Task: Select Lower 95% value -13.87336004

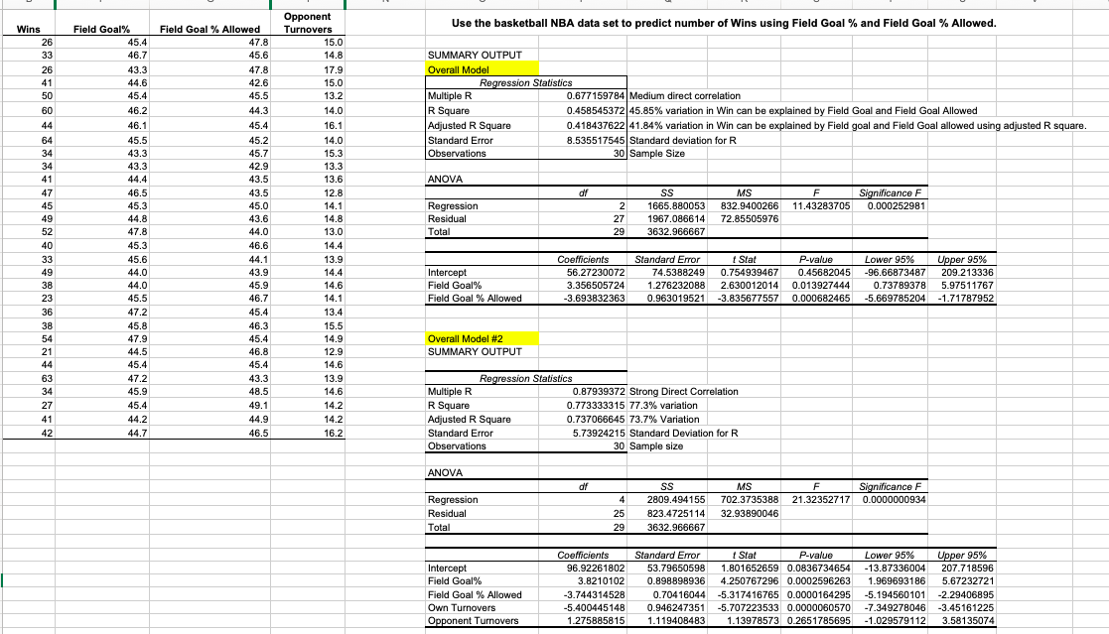Action: point(895,569)
